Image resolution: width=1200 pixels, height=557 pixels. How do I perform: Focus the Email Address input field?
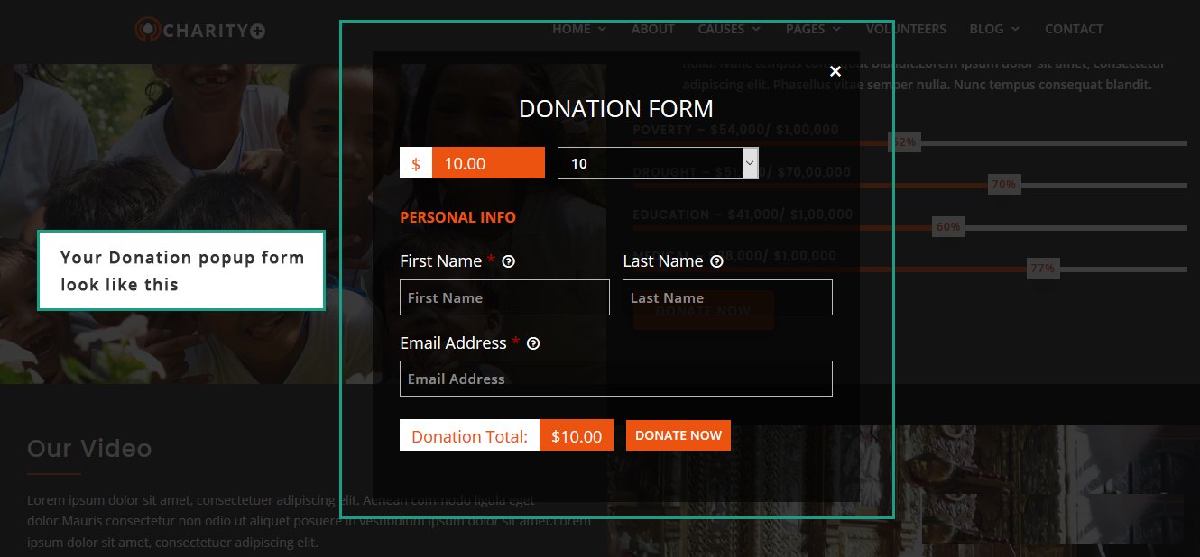pos(616,379)
